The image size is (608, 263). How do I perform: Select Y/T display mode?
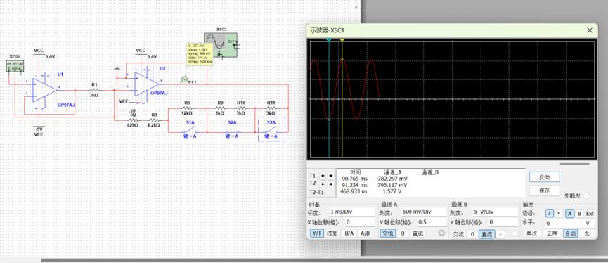click(317, 233)
